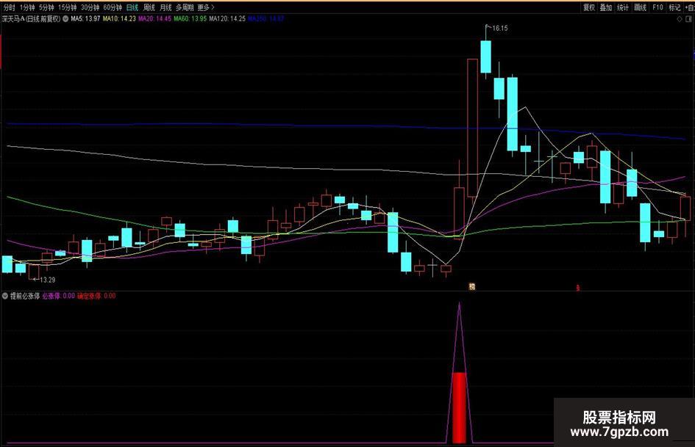Open the 提前必涨停 indicator dropdown arrow

5,296
